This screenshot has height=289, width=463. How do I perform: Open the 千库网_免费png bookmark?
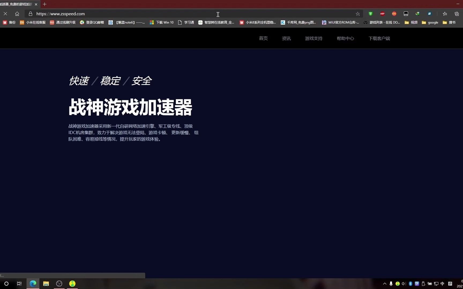[298, 22]
